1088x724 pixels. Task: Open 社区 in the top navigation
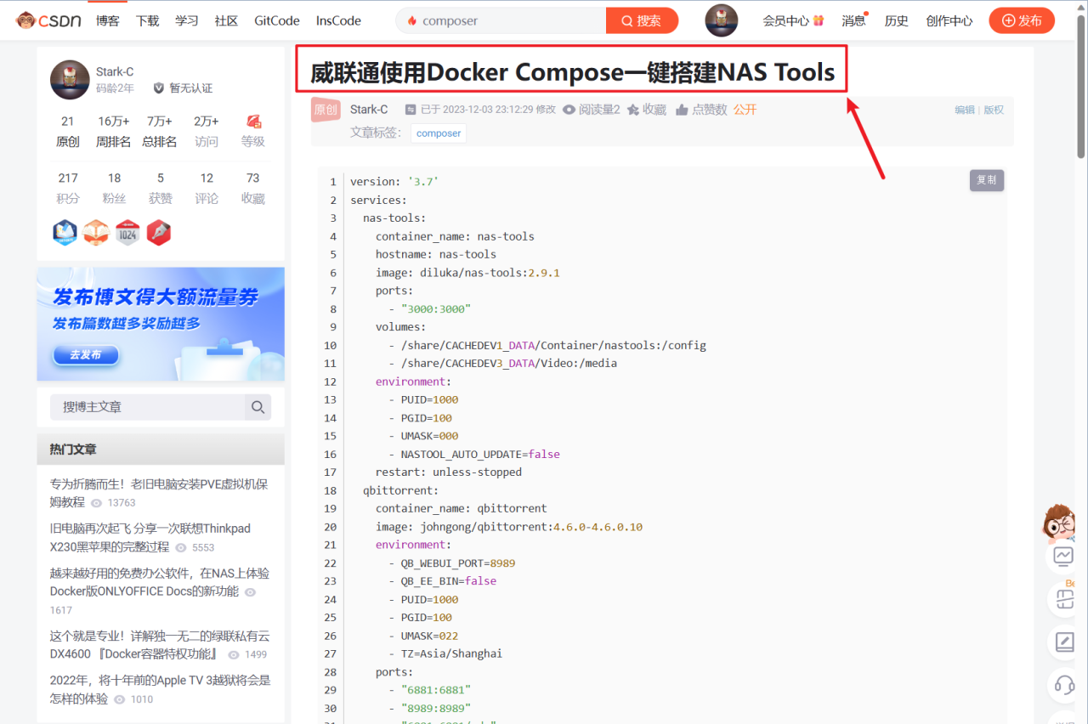[x=227, y=20]
